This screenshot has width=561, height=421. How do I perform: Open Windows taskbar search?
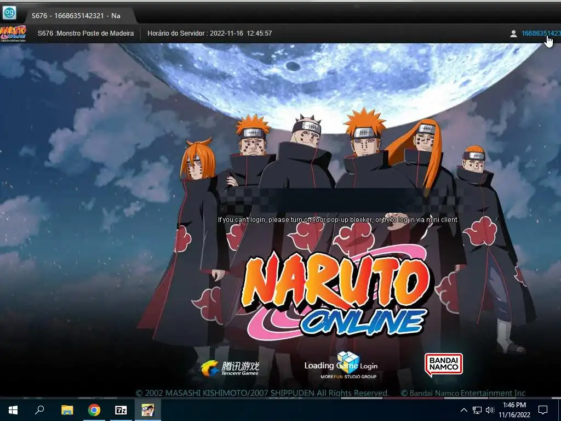click(39, 410)
